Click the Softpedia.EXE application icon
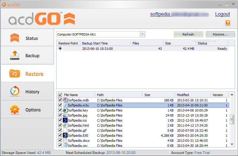 (65, 135)
